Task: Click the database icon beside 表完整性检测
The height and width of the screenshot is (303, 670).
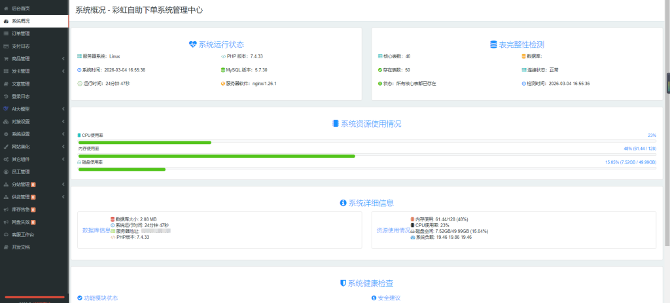Action: [493, 45]
